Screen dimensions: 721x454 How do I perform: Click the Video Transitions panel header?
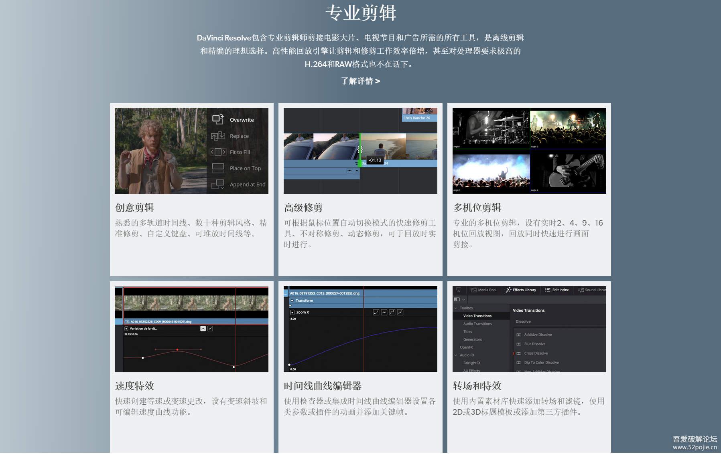point(529,311)
